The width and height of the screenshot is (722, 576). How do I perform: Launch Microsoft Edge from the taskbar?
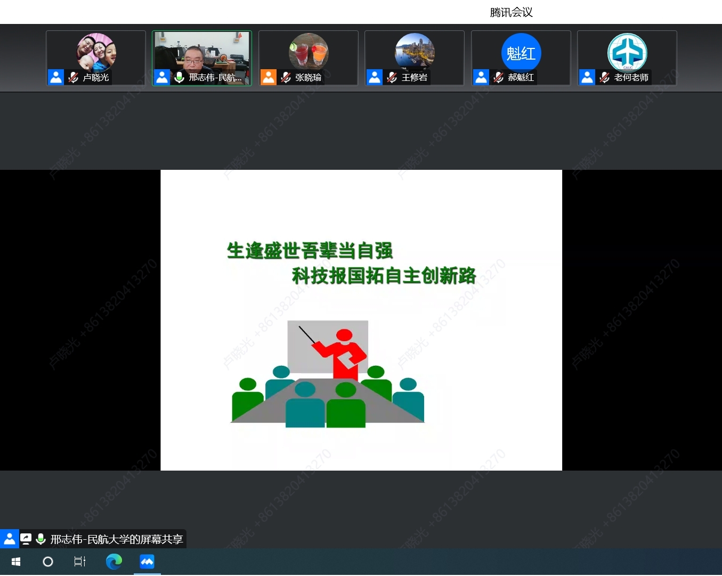click(x=113, y=562)
